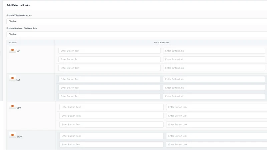
Task: Click the Enable/Disable Buttons label
Action: point(19,15)
